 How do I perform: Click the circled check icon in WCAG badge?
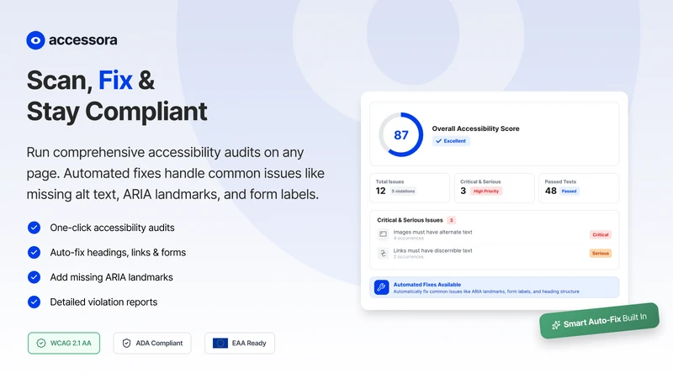tap(40, 343)
